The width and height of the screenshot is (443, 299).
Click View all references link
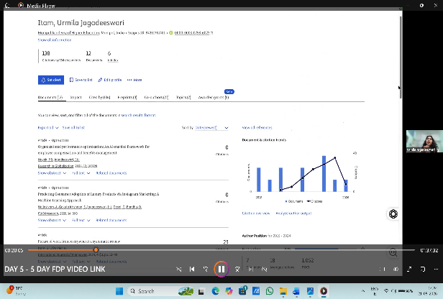(257, 128)
